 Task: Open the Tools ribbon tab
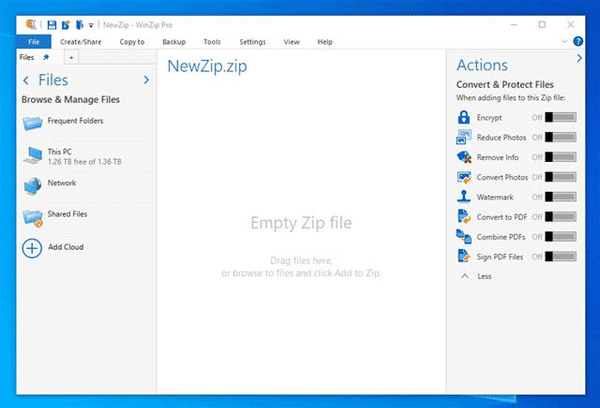pyautogui.click(x=212, y=42)
